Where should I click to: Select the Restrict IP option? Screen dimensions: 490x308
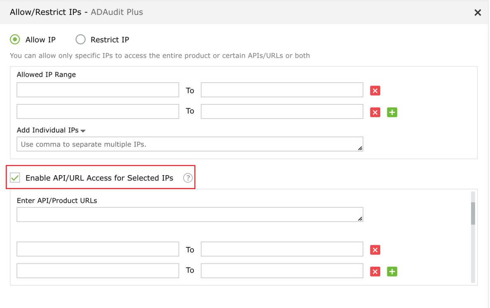pyautogui.click(x=81, y=39)
